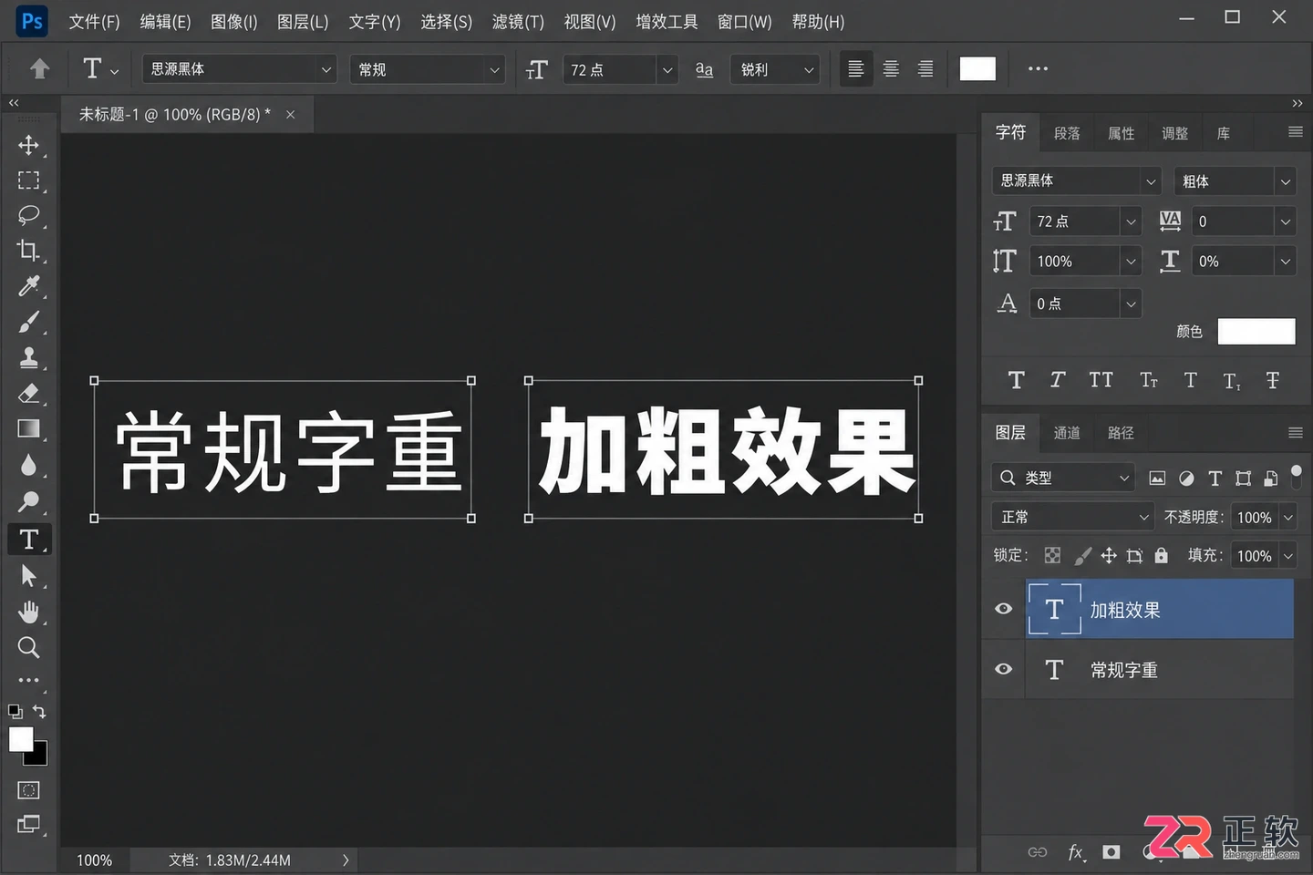Switch to the 通道 tab
Screen dimensions: 1313x875
tap(1067, 433)
